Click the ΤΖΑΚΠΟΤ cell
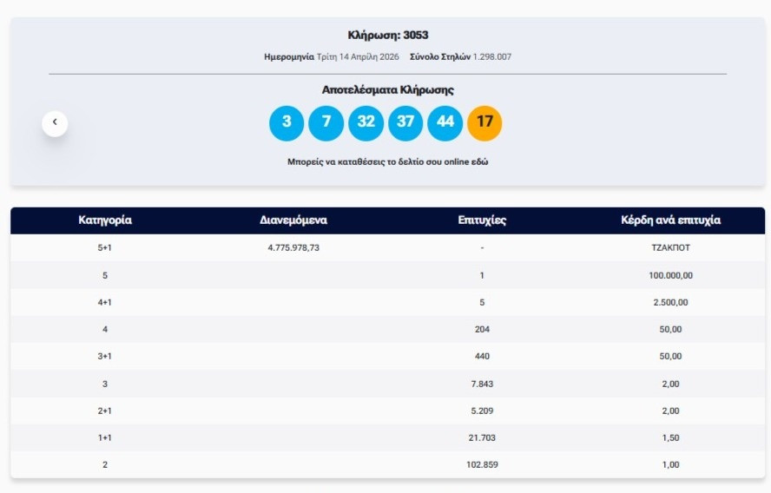Screen dimensions: 771x493 click(x=670, y=248)
